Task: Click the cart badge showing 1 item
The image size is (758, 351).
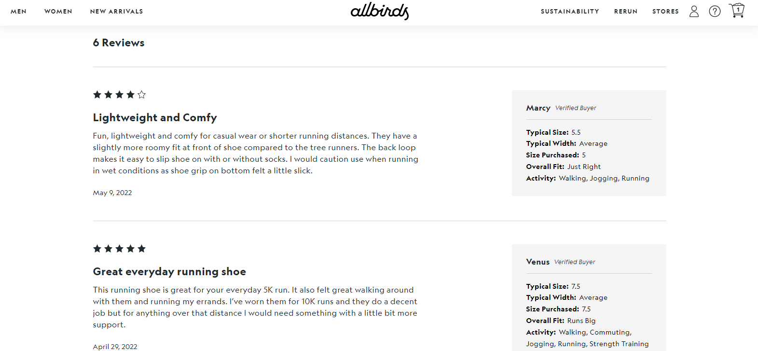Action: (738, 9)
